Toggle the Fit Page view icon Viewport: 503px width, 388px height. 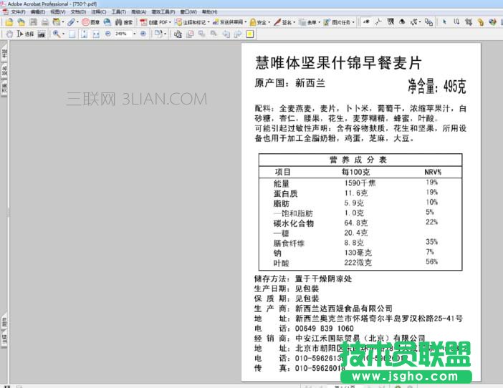85,34
